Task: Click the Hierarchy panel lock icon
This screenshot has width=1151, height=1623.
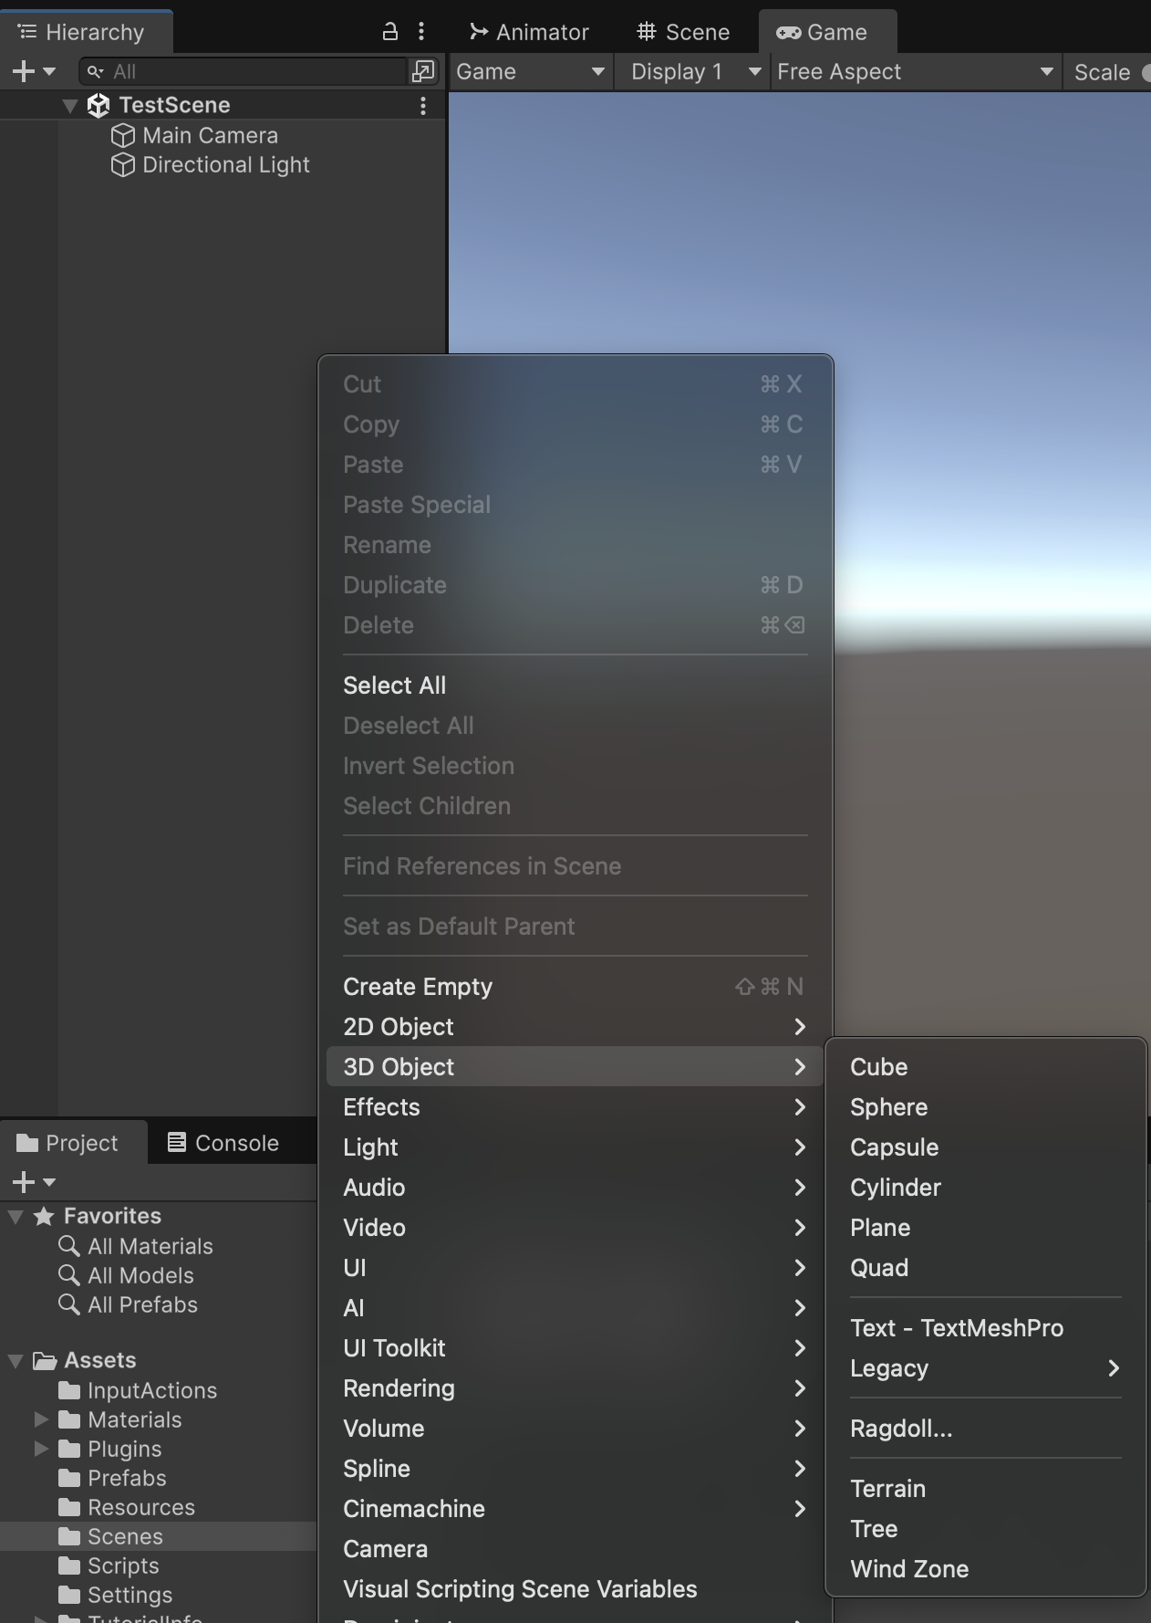Action: coord(389,32)
